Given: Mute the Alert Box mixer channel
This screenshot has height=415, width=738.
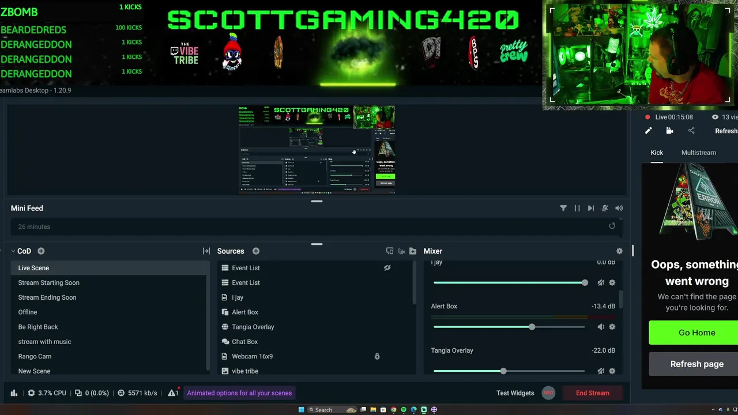Looking at the screenshot, I should (601, 327).
